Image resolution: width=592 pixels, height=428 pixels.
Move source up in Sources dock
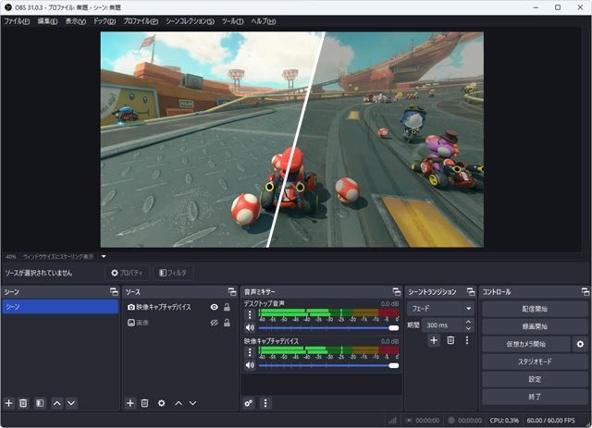(179, 403)
